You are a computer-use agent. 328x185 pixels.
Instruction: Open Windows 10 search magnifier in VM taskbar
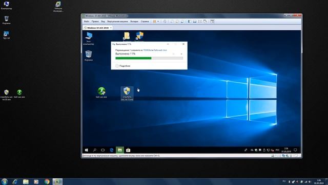[x=94, y=150]
